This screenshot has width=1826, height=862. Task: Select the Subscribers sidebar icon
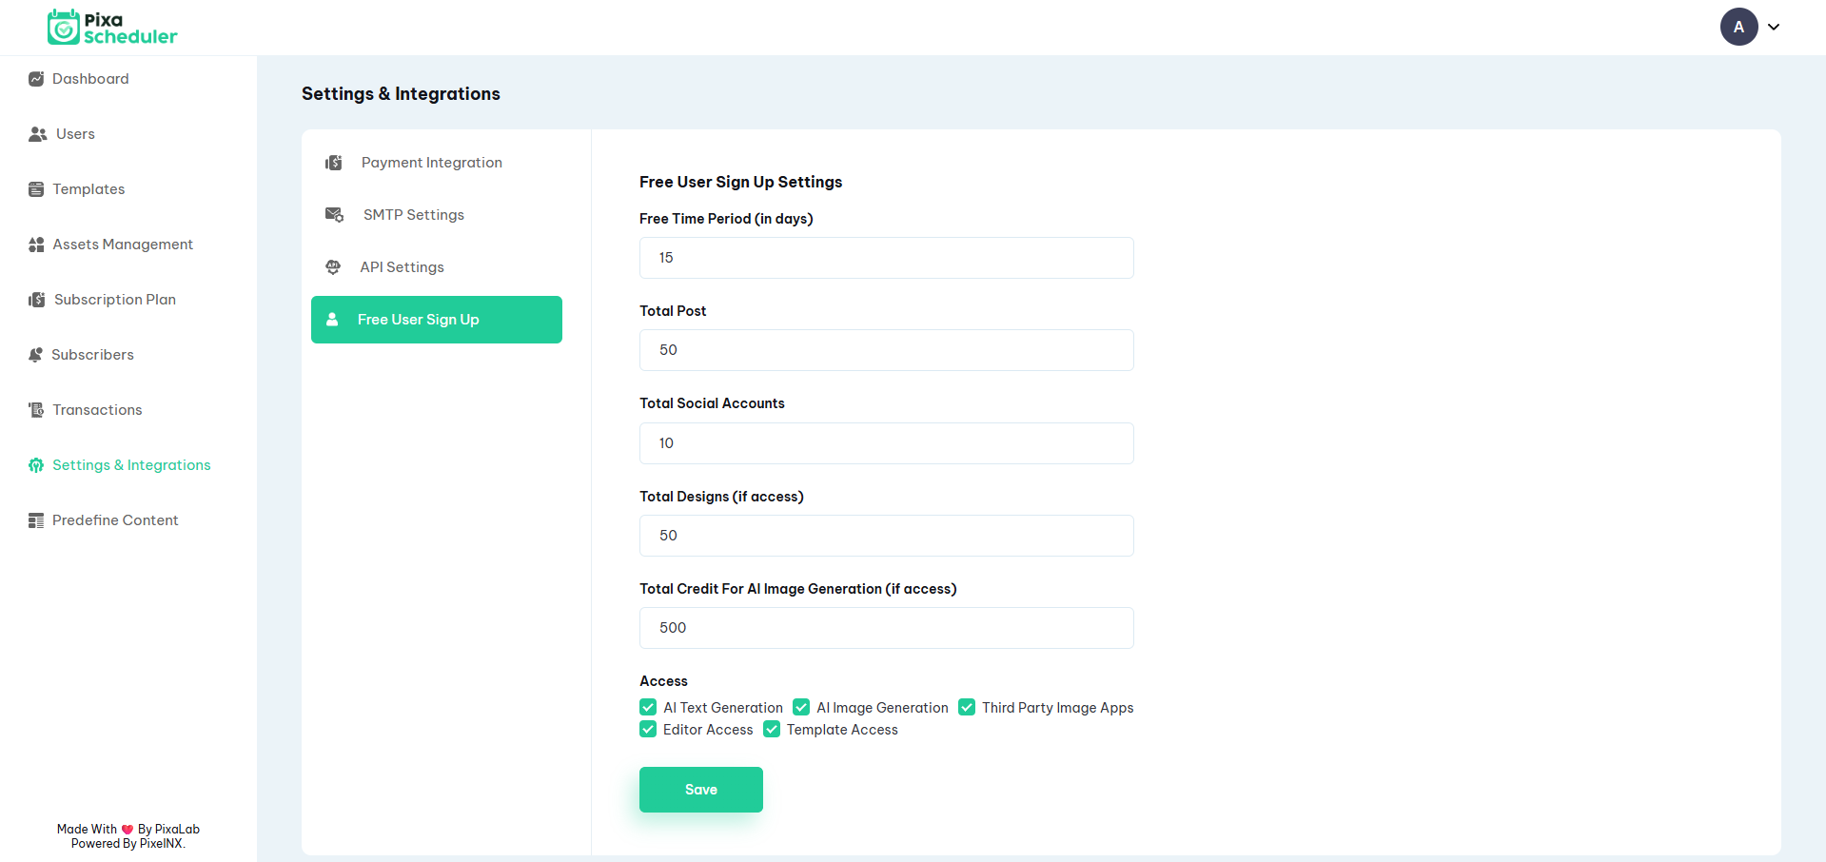point(36,354)
